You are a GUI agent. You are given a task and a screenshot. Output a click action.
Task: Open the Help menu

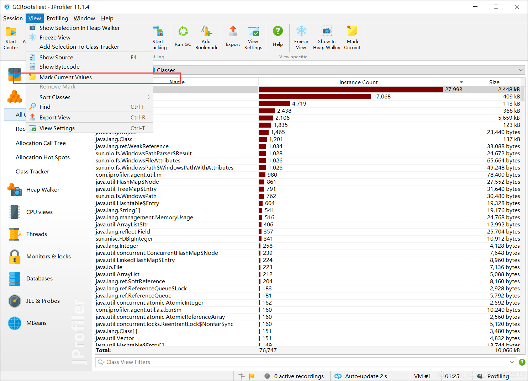pyautogui.click(x=107, y=18)
